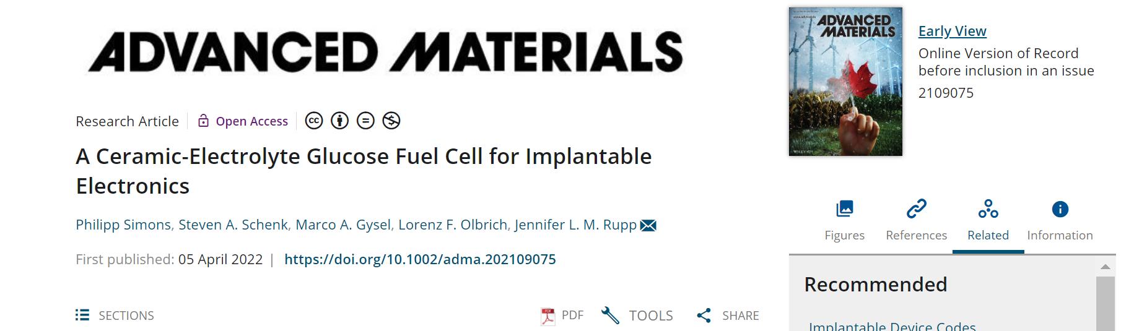Switch to the Figures tab
This screenshot has width=1147, height=331.
point(844,220)
